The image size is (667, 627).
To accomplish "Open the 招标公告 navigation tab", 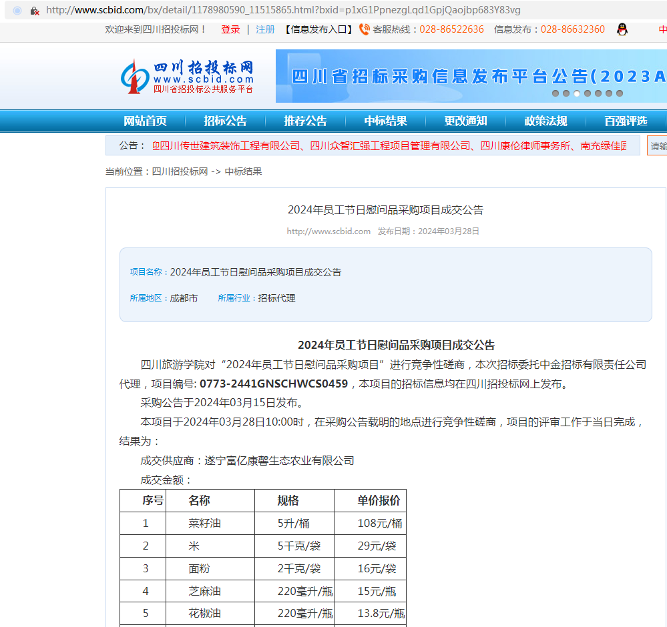I will coord(226,121).
